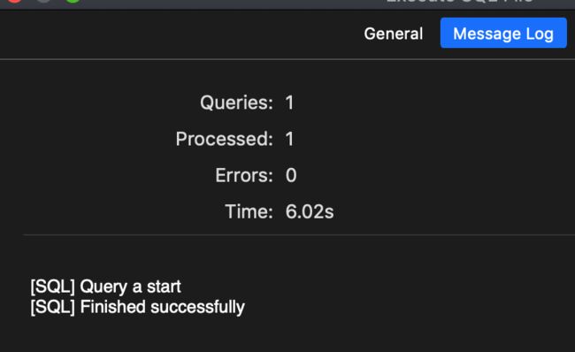Viewport: 575px width, 352px height.
Task: Click the divider line below the tabs
Action: point(287,58)
